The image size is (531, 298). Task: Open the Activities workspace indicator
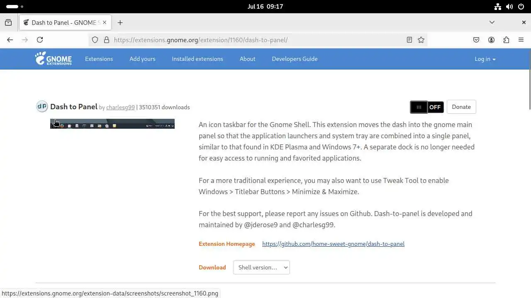click(x=15, y=7)
